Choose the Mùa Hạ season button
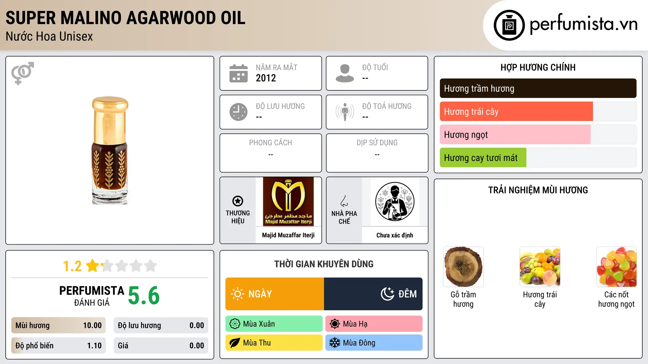648x364 pixels. [374, 324]
